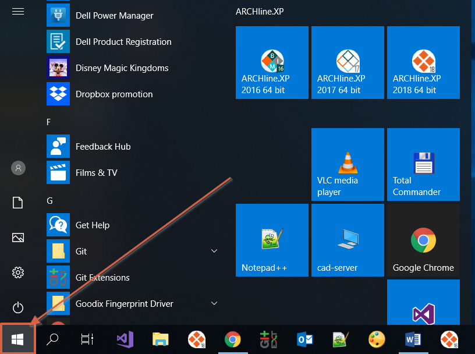Switch to Google Chrome on the taskbar
475x354 pixels.
(233, 339)
